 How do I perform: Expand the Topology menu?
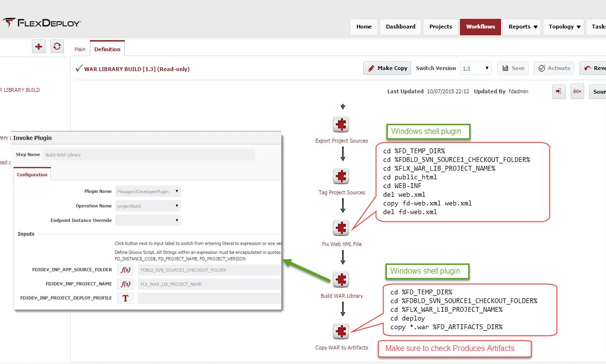tap(564, 27)
